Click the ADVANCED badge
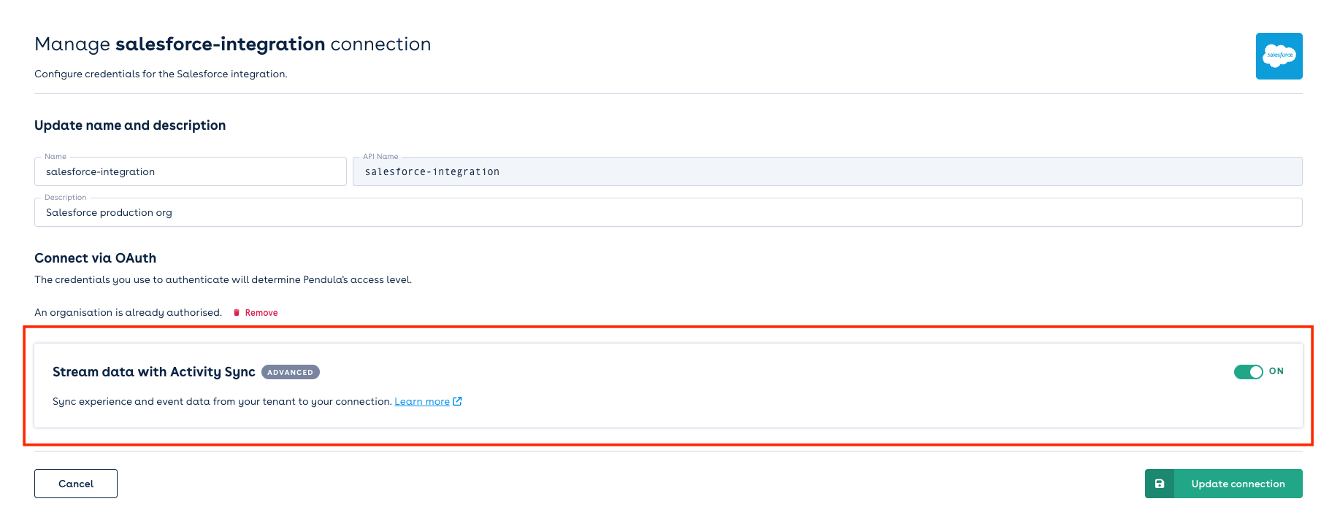 coord(290,372)
